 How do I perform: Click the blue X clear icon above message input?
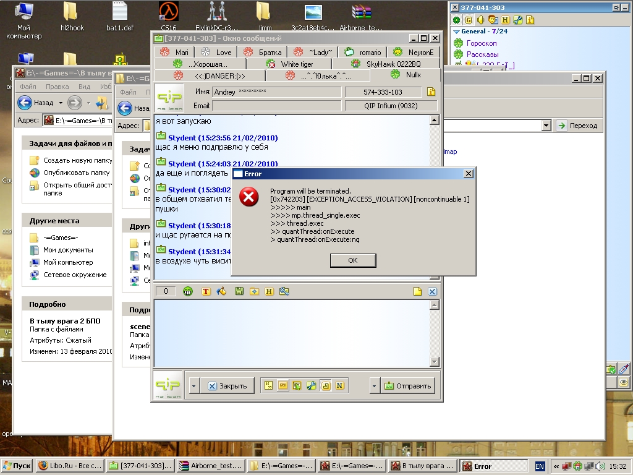[x=432, y=291]
